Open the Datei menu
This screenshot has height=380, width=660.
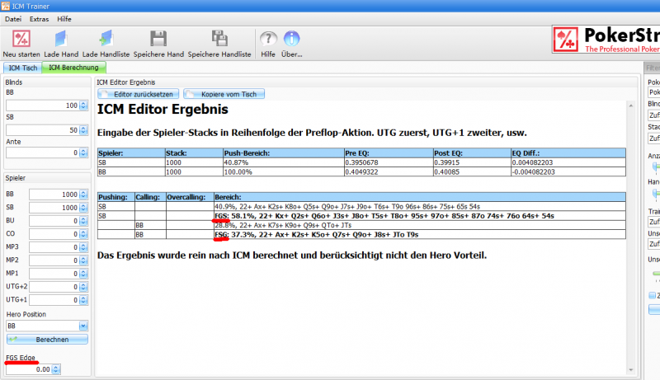(x=13, y=17)
